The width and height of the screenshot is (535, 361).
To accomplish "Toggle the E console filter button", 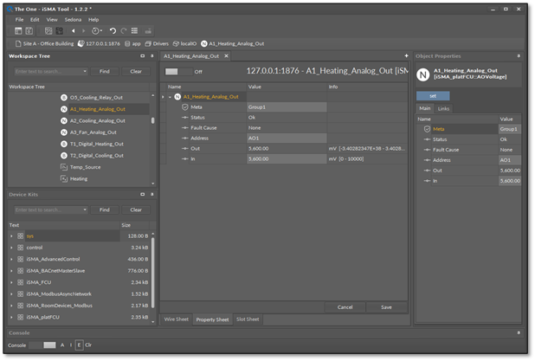I will (80, 345).
